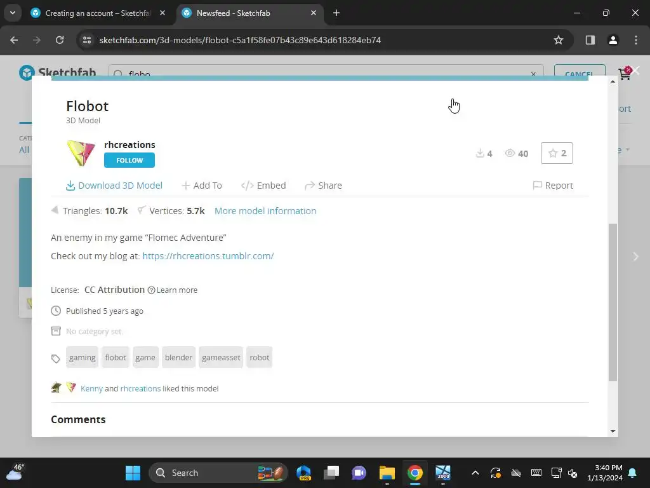This screenshot has width=650, height=488.
Task: Open Task View from the taskbar
Action: (331, 473)
